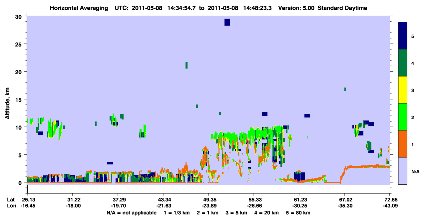Image resolution: width=433 pixels, height=222 pixels.
Task: Click the yellow level 3 color swatch
Action: pos(403,90)
